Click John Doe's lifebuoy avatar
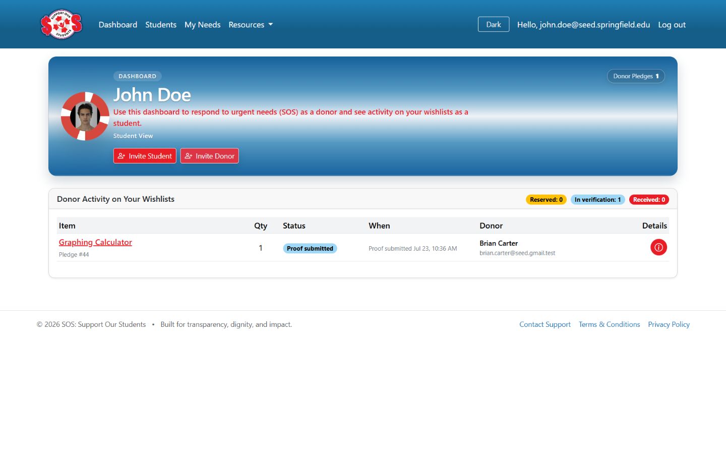Viewport: 726px width, 454px height. pyautogui.click(x=85, y=116)
